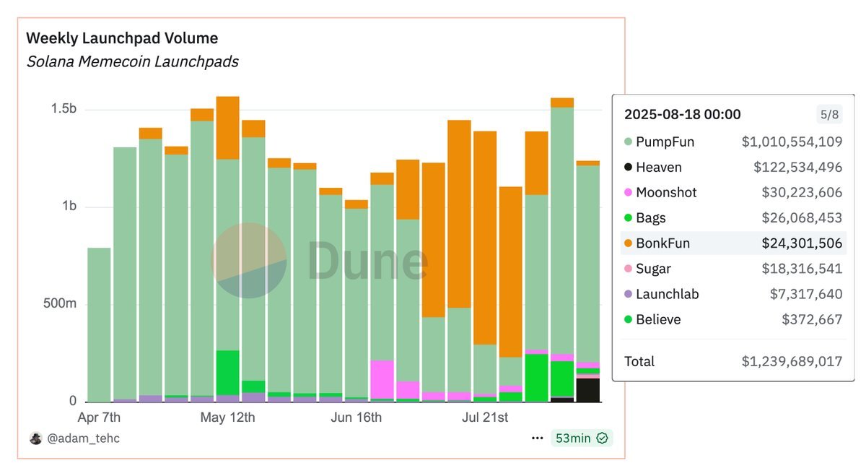Click the Sugar light pink legend dot

(x=628, y=269)
